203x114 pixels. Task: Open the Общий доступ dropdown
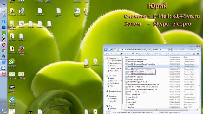pos(137,54)
